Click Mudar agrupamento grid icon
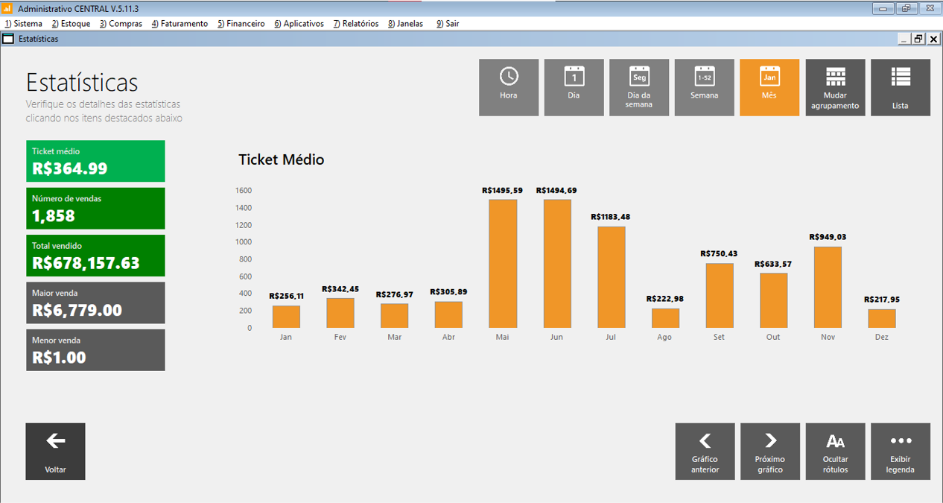Viewport: 943px width, 503px height. (835, 87)
